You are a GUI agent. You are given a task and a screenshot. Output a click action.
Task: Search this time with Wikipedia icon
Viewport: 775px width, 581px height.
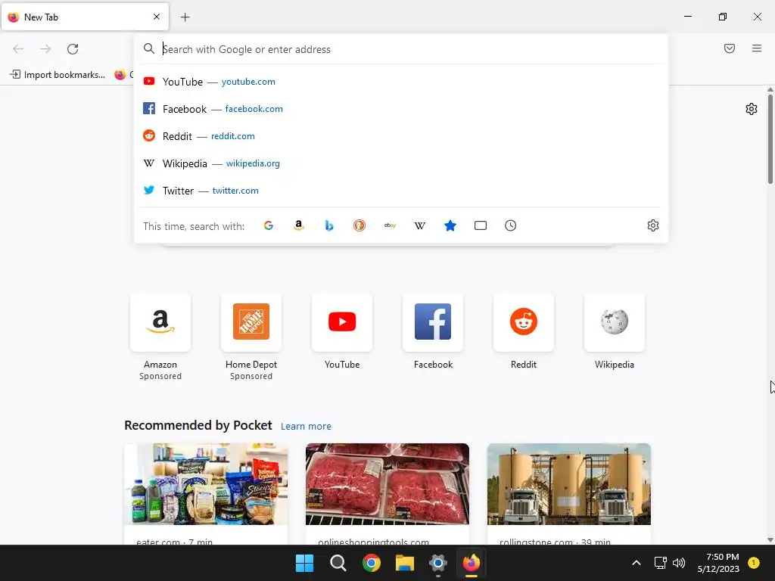[x=419, y=225]
